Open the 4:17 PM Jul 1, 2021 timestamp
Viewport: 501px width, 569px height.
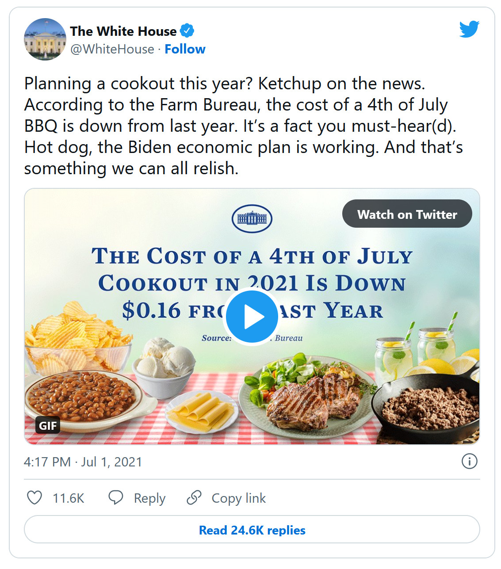click(83, 462)
